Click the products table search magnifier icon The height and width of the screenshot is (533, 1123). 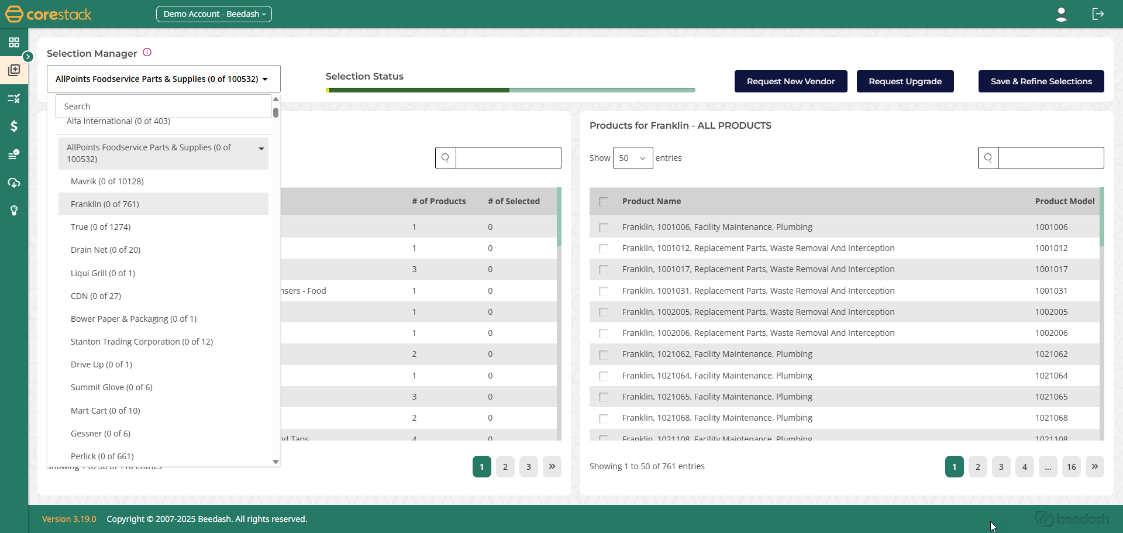(x=988, y=158)
